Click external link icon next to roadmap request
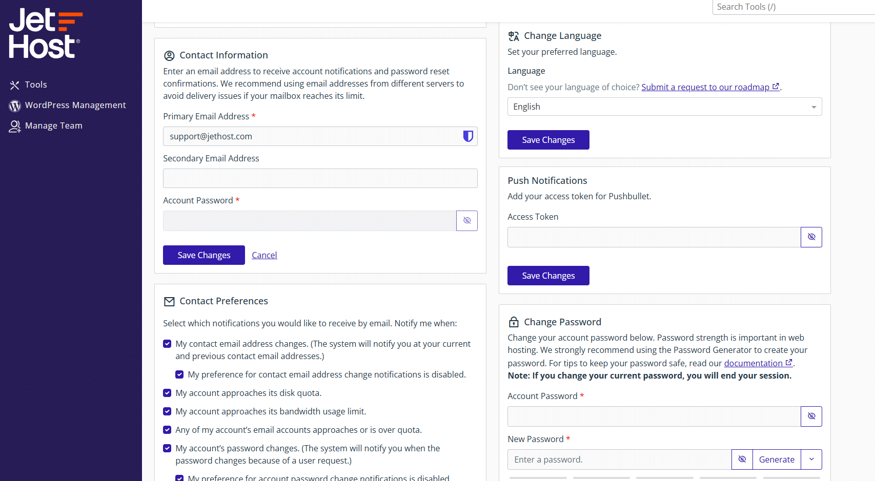Screen dimensions: 875x481 pyautogui.click(x=776, y=87)
